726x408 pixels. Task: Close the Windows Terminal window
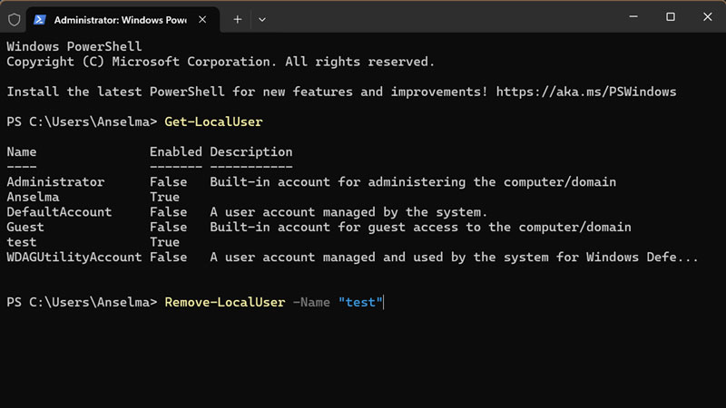pos(710,17)
